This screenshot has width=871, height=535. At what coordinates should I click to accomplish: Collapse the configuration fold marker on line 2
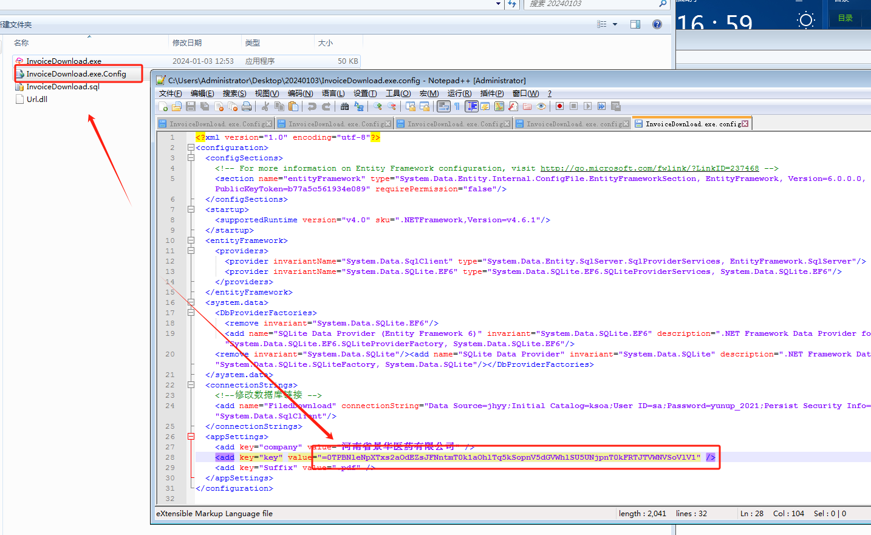(x=191, y=148)
